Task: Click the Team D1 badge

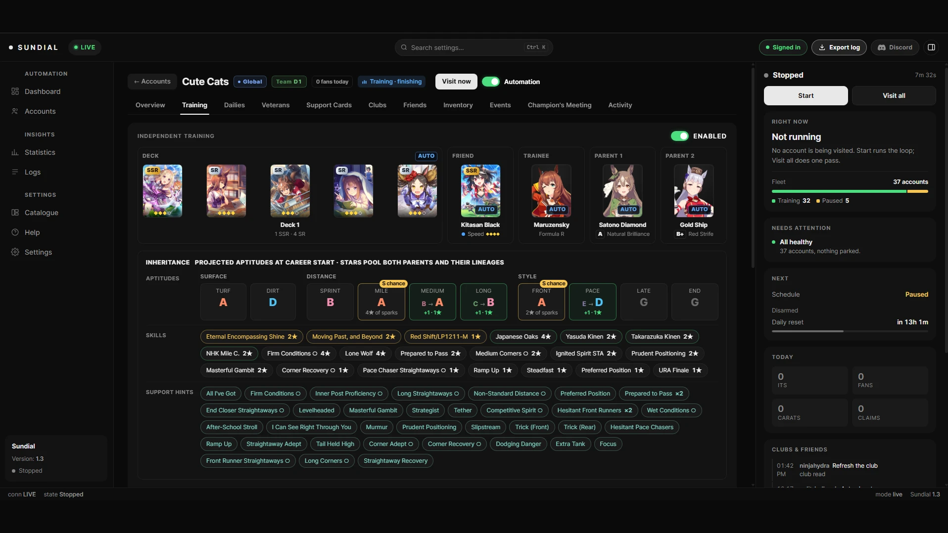Action: tap(289, 82)
